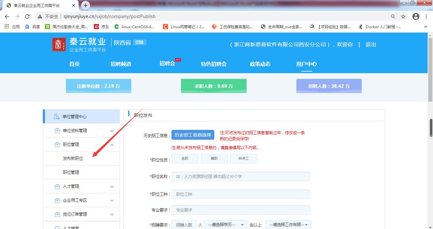Open a new browser tab with plus button
This screenshot has height=229, width=433.
tap(86, 5)
